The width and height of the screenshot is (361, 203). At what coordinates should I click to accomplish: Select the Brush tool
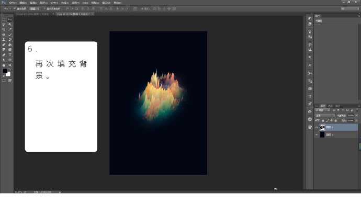pyautogui.click(x=10, y=35)
